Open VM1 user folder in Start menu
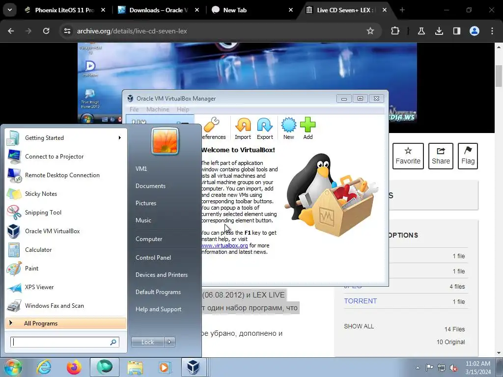503x377 pixels. 141,169
